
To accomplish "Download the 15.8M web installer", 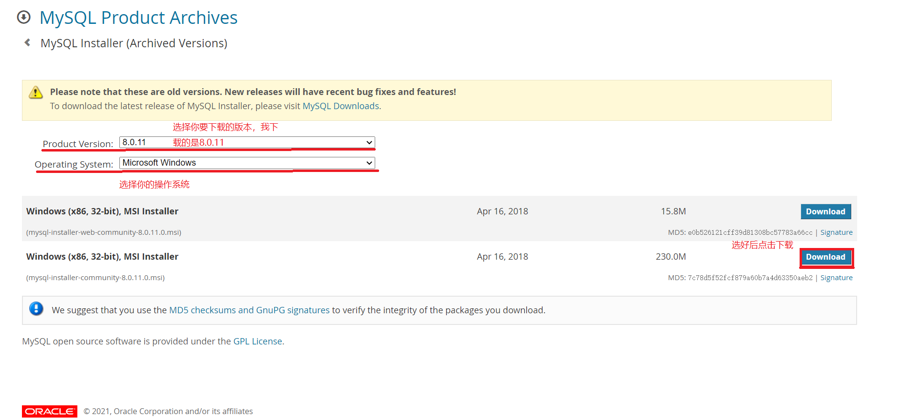I will pos(826,211).
